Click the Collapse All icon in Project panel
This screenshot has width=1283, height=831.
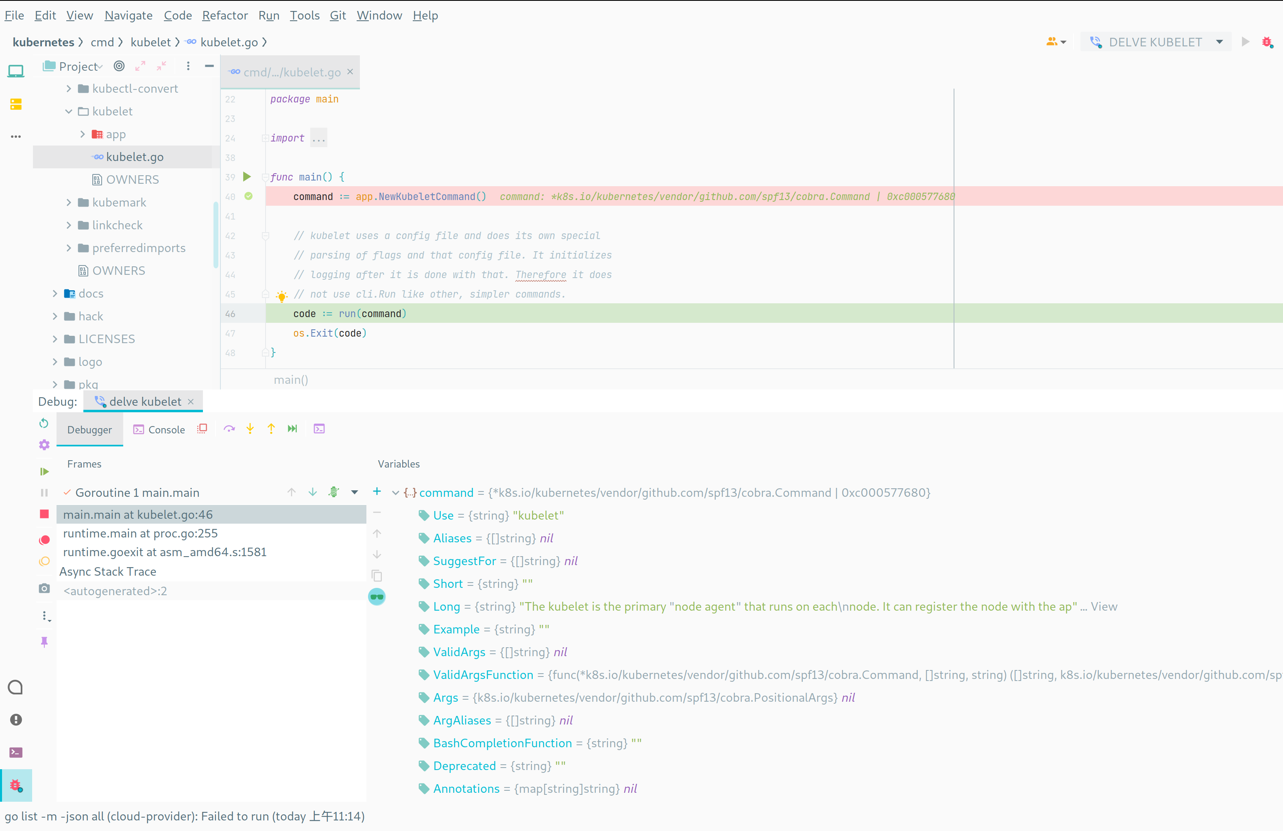pos(161,66)
